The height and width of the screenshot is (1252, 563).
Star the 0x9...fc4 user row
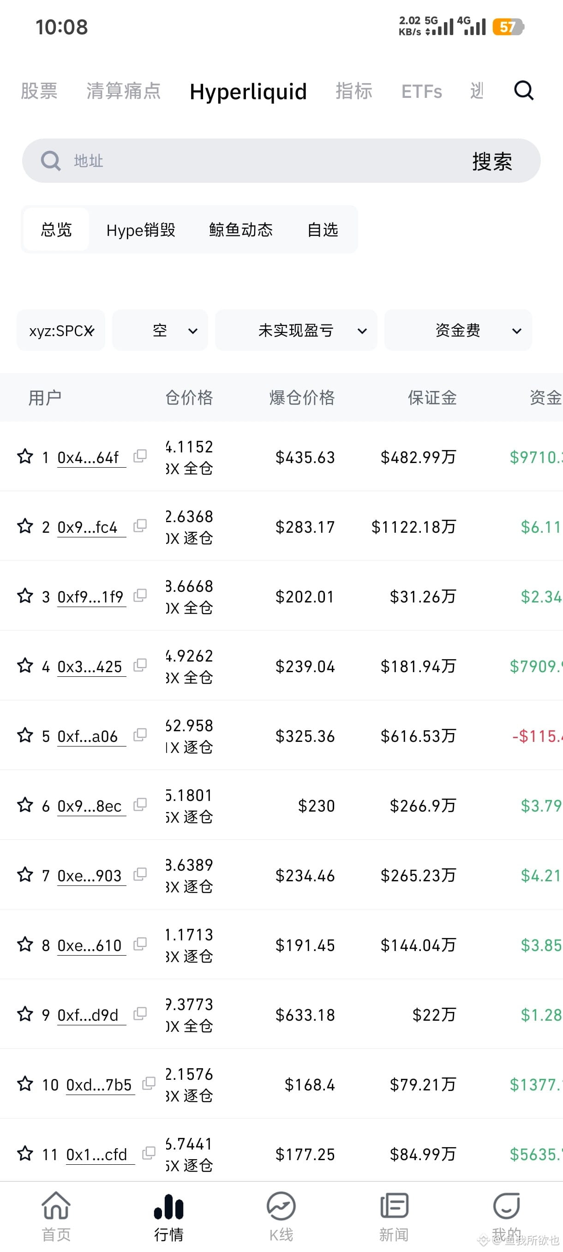[x=25, y=526]
